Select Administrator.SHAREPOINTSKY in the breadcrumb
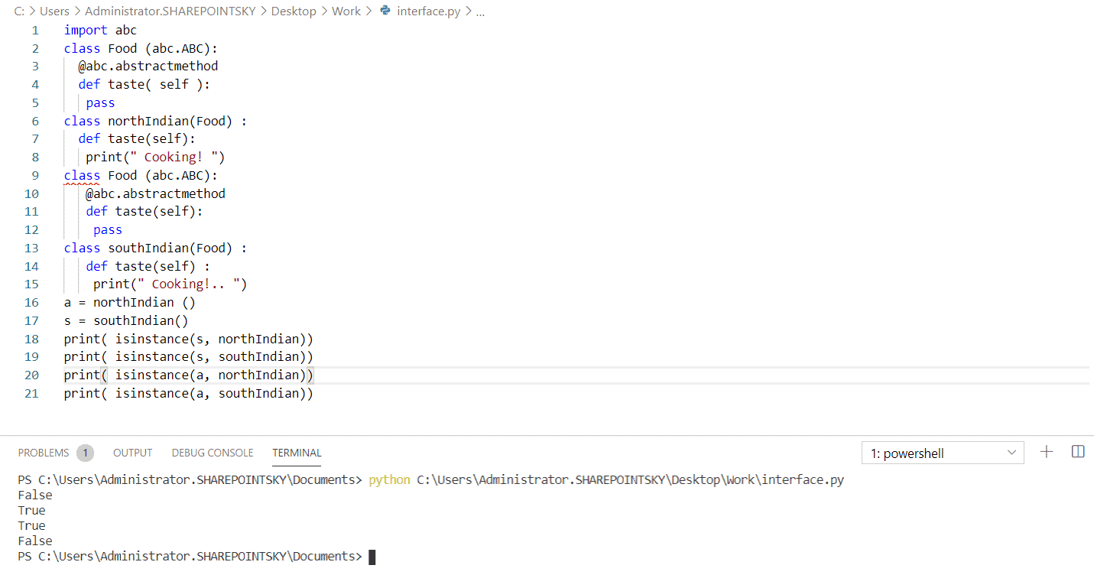1094x575 pixels. tap(170, 11)
